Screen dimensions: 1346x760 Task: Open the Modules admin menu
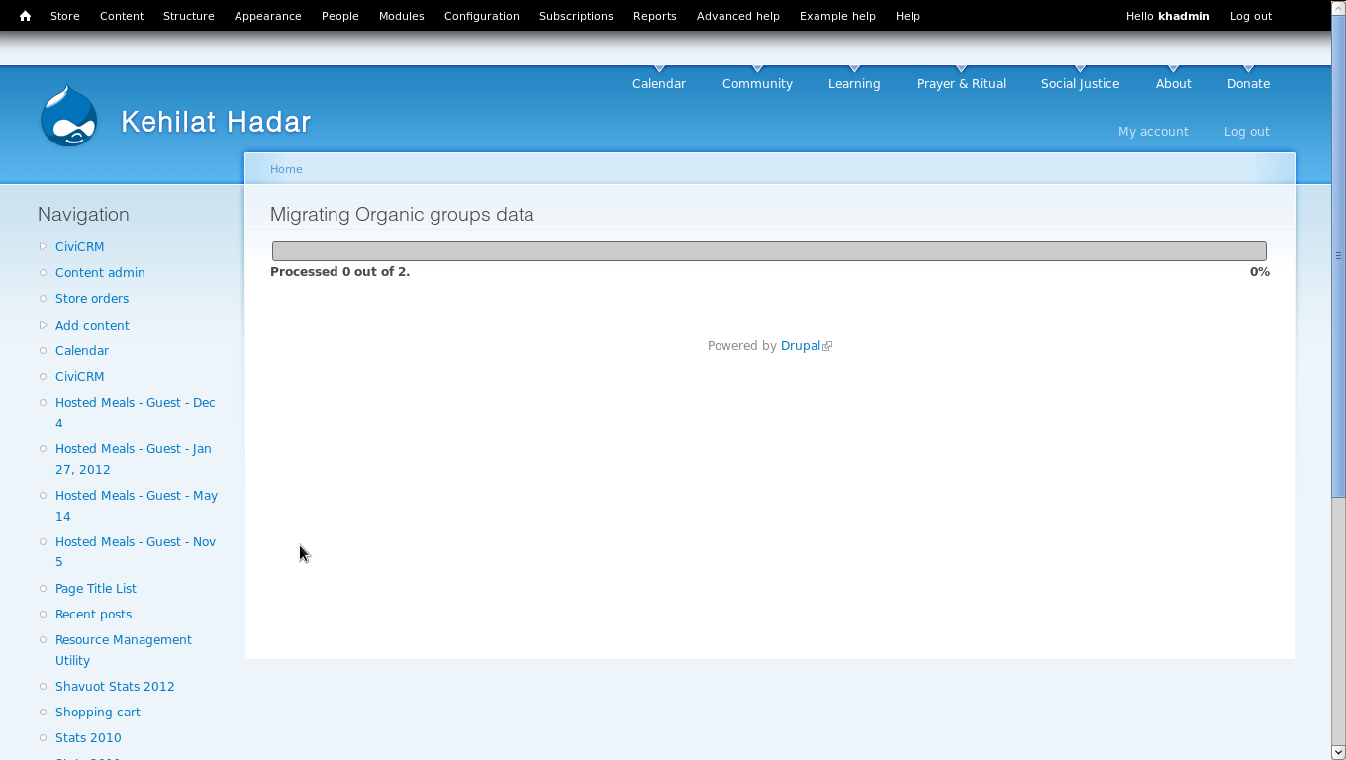click(401, 16)
